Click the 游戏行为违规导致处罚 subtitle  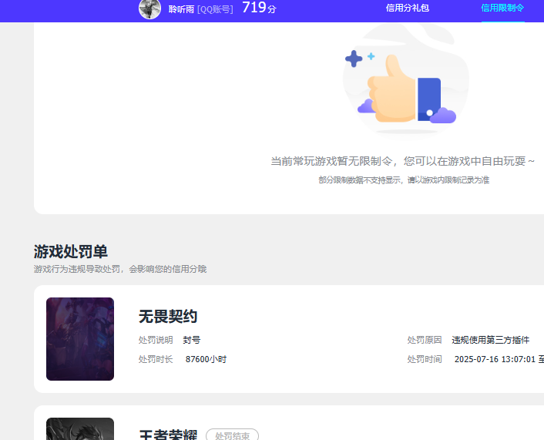click(x=120, y=269)
